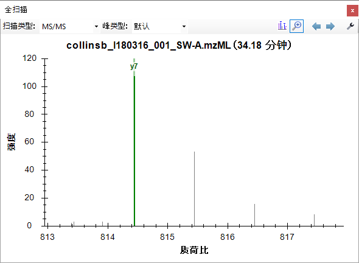Toggle the show ion peaks chart icon
359x263 pixels.
[x=282, y=26]
